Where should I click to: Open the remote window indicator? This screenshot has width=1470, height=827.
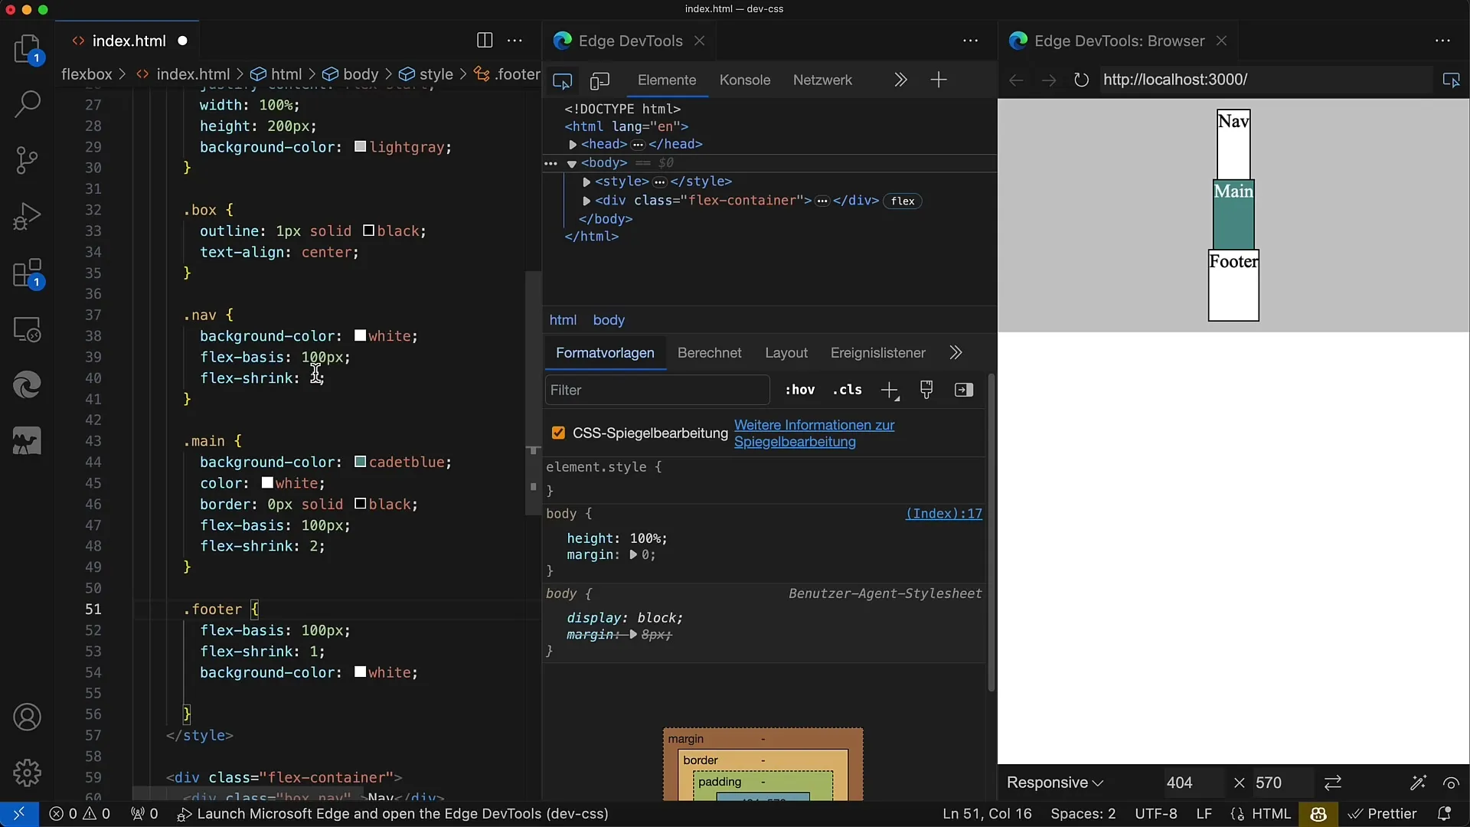[19, 814]
